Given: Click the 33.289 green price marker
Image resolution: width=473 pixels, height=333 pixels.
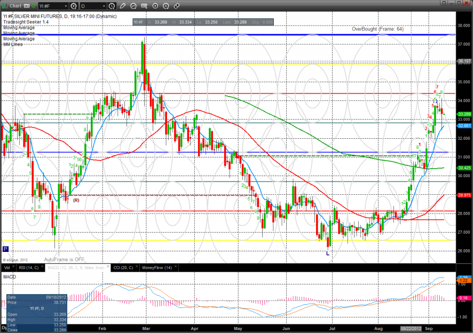Looking at the screenshot, I should point(464,114).
